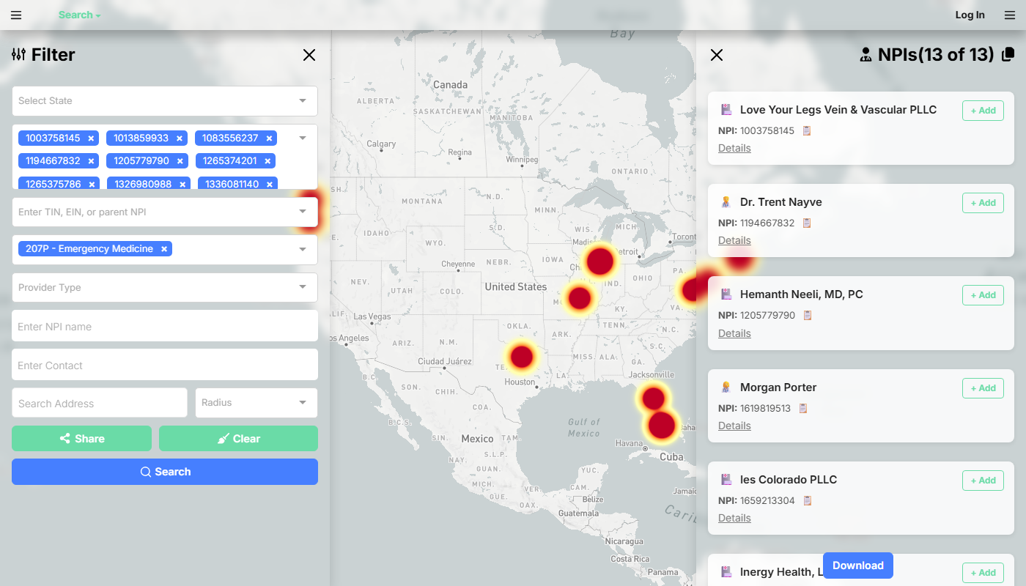Screen dimensions: 1026x586
Task: Click the person icon beside Morgan Porter
Action: [726, 387]
